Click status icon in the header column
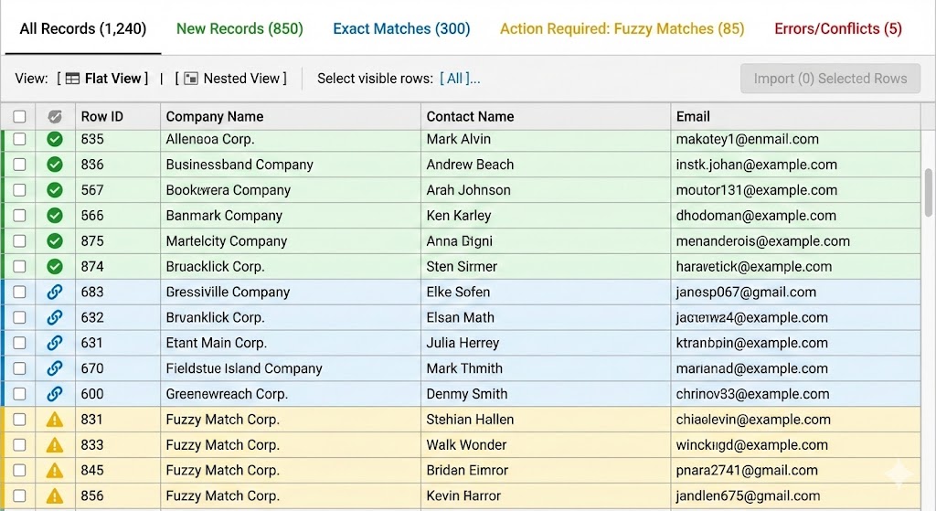 (55, 116)
